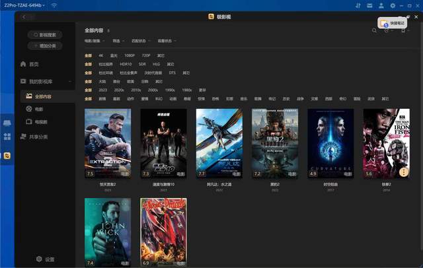Filter by DTS audio
This screenshot has height=268, width=423.
click(172, 73)
